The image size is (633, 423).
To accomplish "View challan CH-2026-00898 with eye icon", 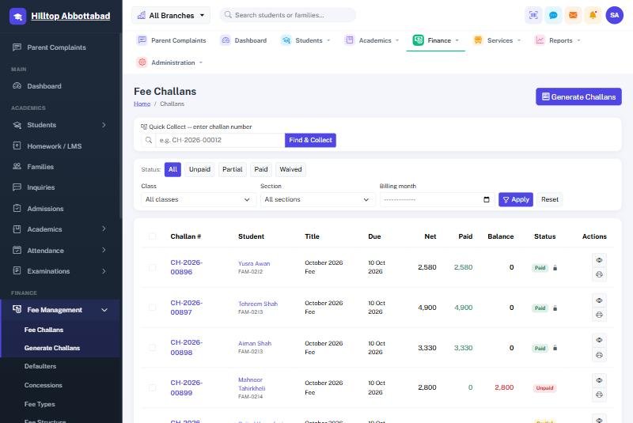I will click(x=599, y=340).
